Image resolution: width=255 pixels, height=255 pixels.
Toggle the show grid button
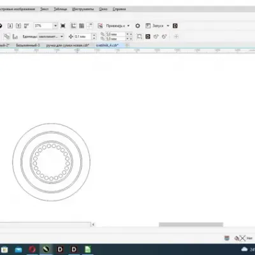click(82, 25)
